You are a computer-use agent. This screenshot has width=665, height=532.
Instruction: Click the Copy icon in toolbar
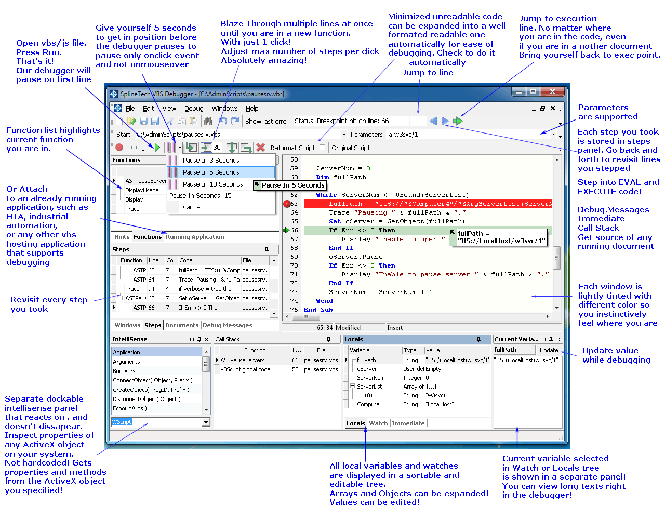click(x=182, y=121)
